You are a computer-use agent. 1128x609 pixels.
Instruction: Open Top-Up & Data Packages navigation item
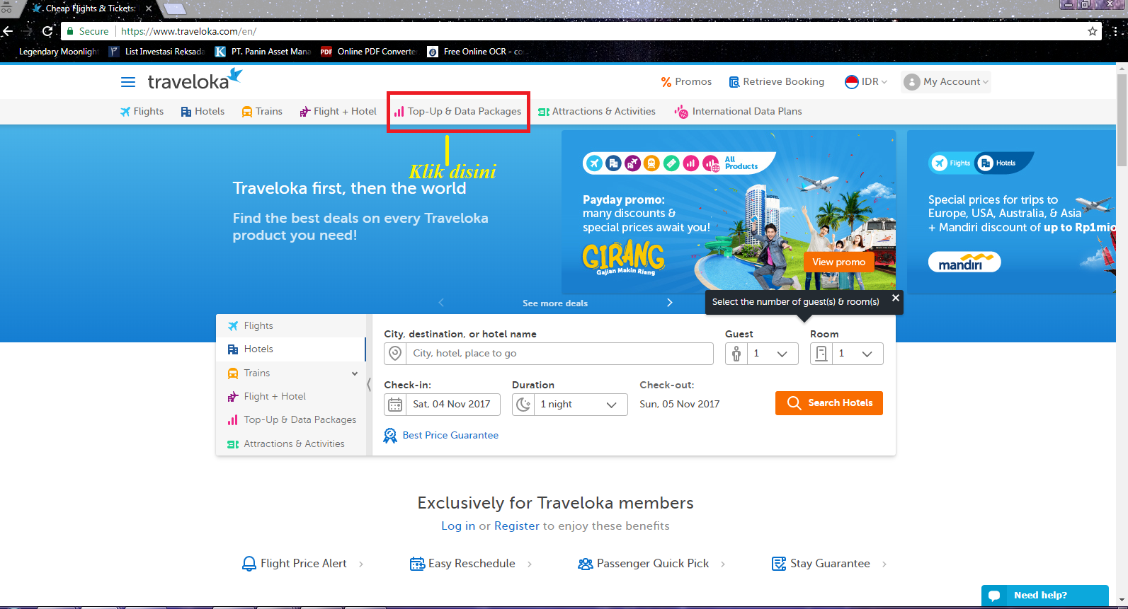coord(458,112)
